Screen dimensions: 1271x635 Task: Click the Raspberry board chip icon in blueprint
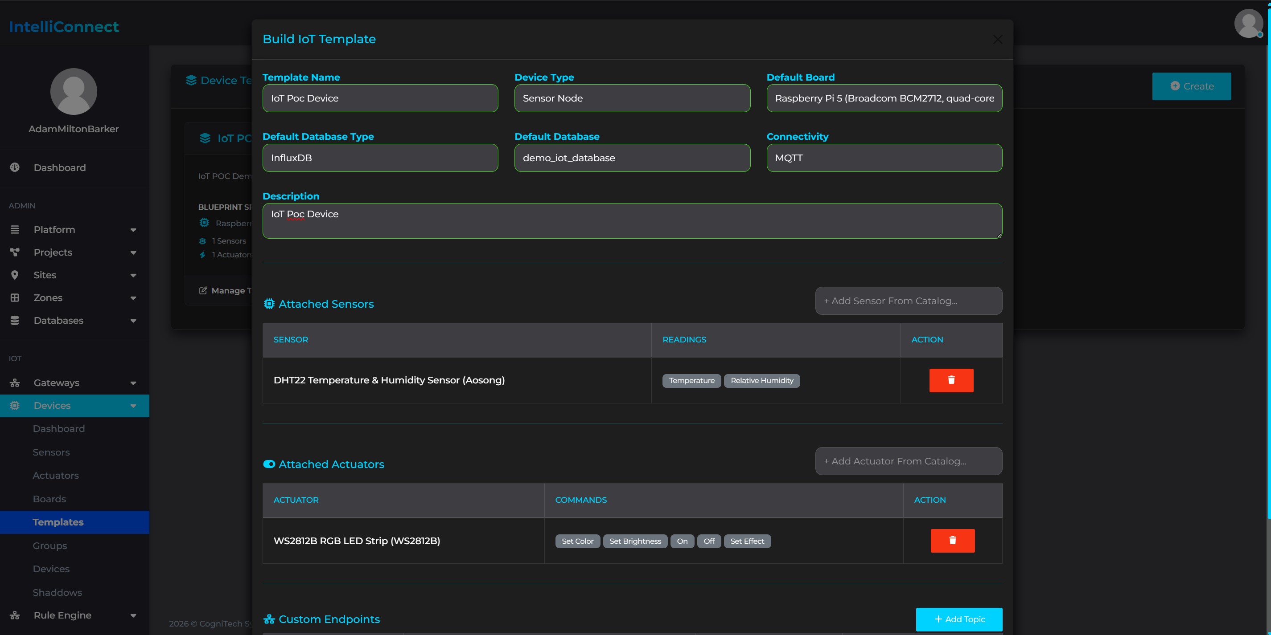[x=204, y=223]
